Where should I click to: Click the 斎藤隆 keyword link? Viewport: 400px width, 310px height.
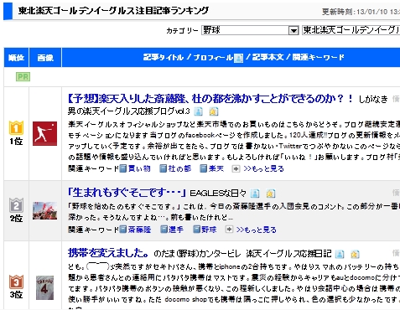(139, 230)
